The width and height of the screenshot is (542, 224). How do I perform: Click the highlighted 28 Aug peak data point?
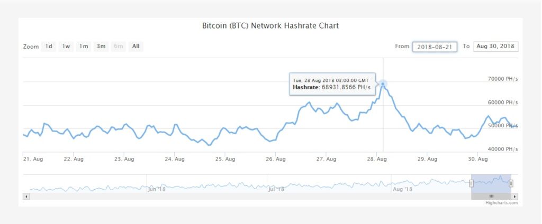pyautogui.click(x=383, y=84)
